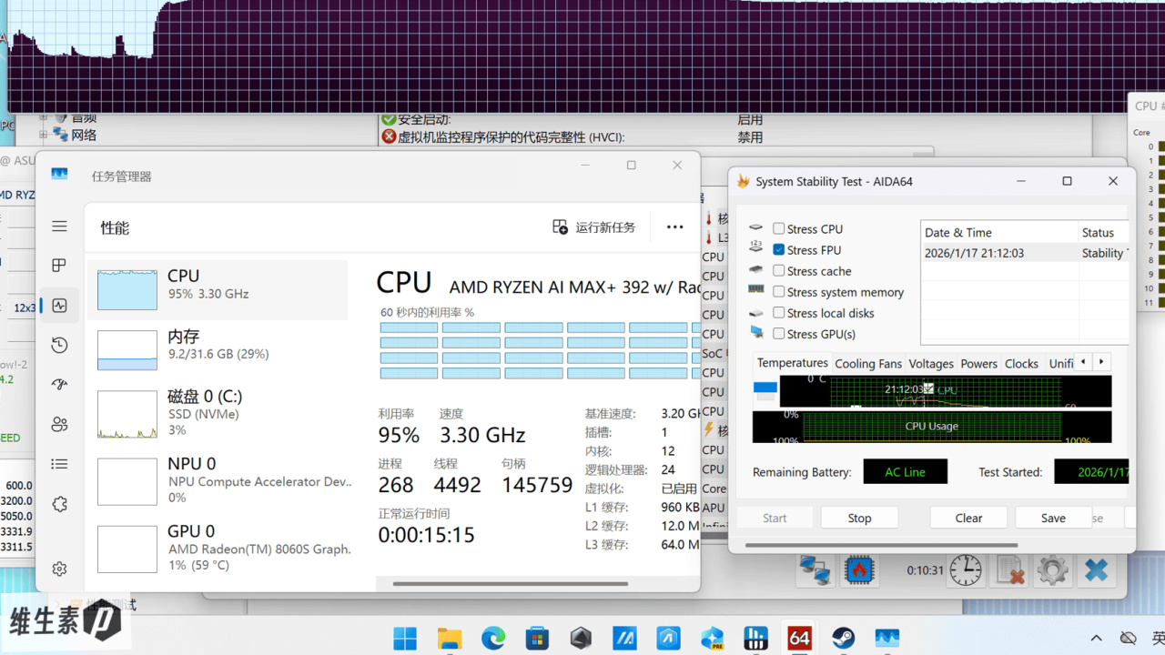Screen dimensions: 1165x655
Task: Open Task Manager Settings gear icon
Action: point(59,569)
